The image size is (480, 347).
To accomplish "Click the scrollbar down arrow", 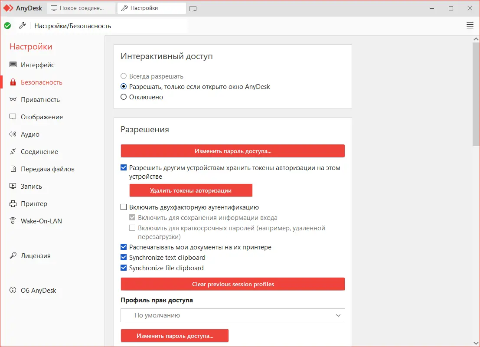I will (x=476, y=344).
